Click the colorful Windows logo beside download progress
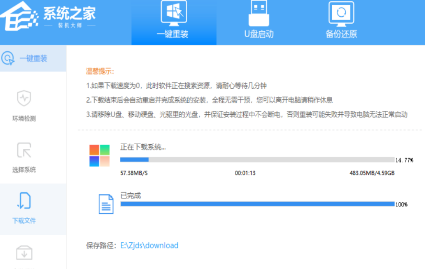Viewport: 425px width, 269px height. tap(99, 155)
